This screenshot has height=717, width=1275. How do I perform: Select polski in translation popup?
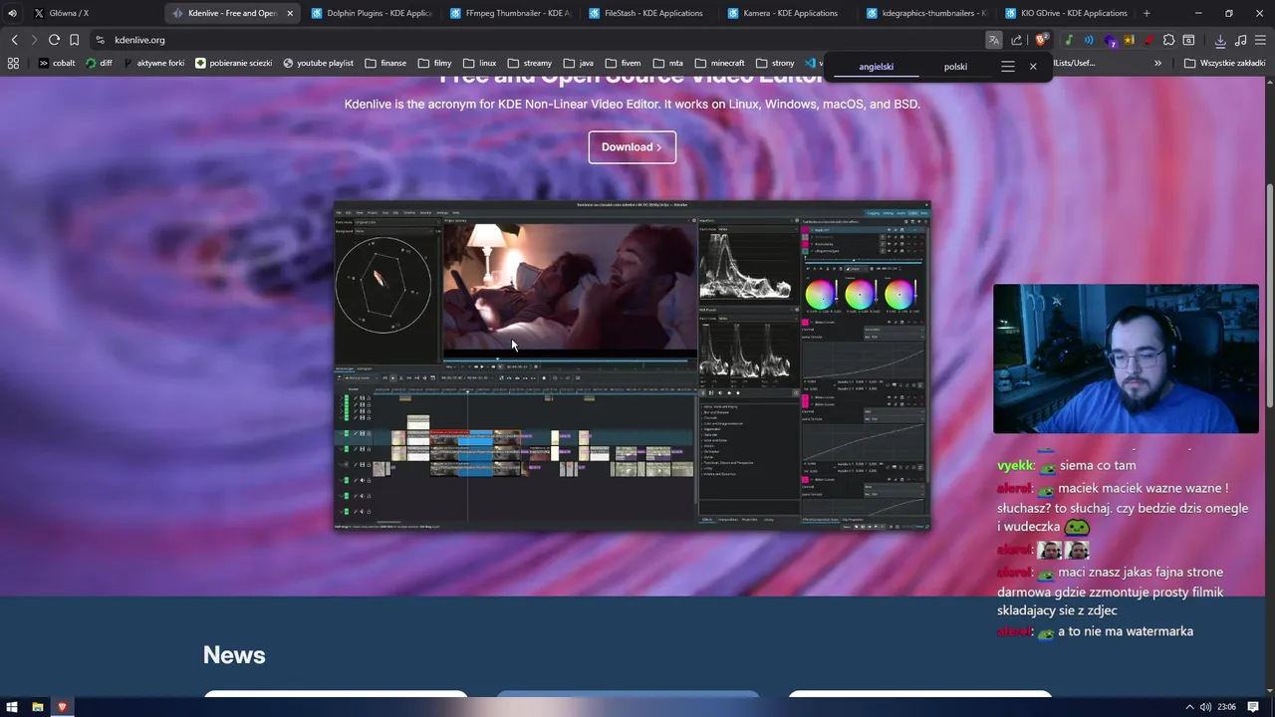[x=955, y=67]
